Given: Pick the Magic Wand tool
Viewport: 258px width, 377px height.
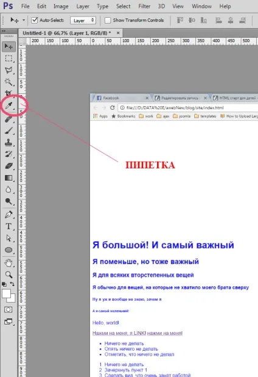Looking at the screenshot, I should (9, 82).
